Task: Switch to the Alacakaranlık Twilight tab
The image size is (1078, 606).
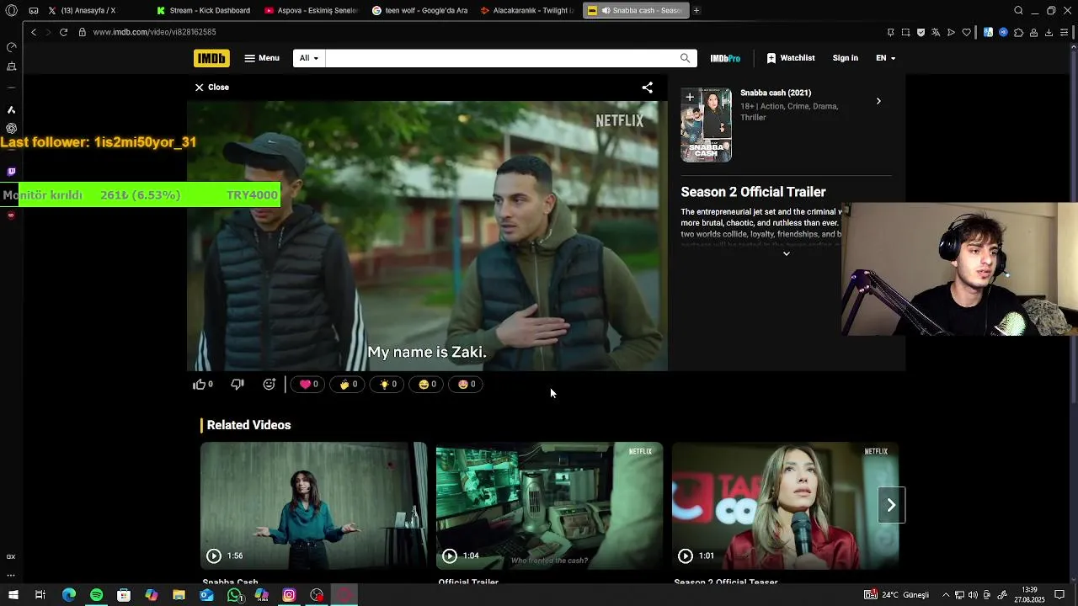Action: [x=527, y=10]
